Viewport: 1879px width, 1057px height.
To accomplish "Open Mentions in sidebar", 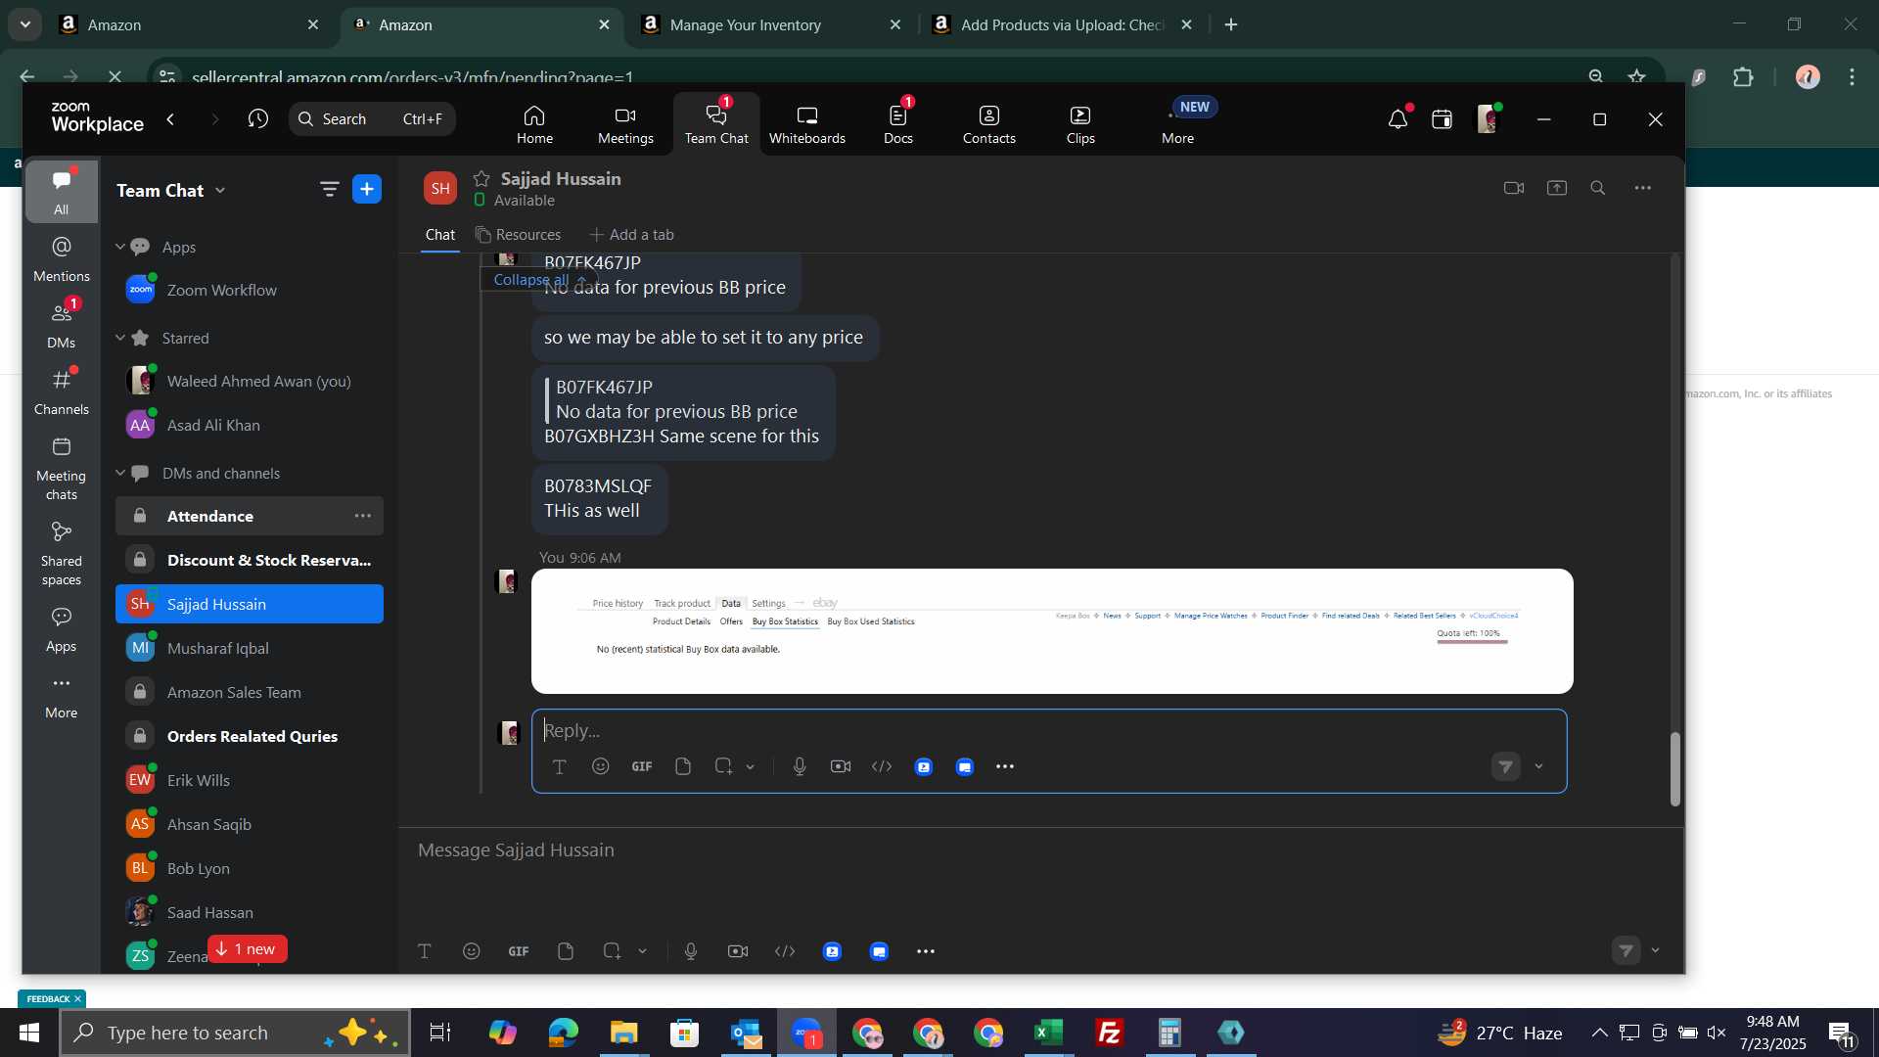I will (x=61, y=259).
